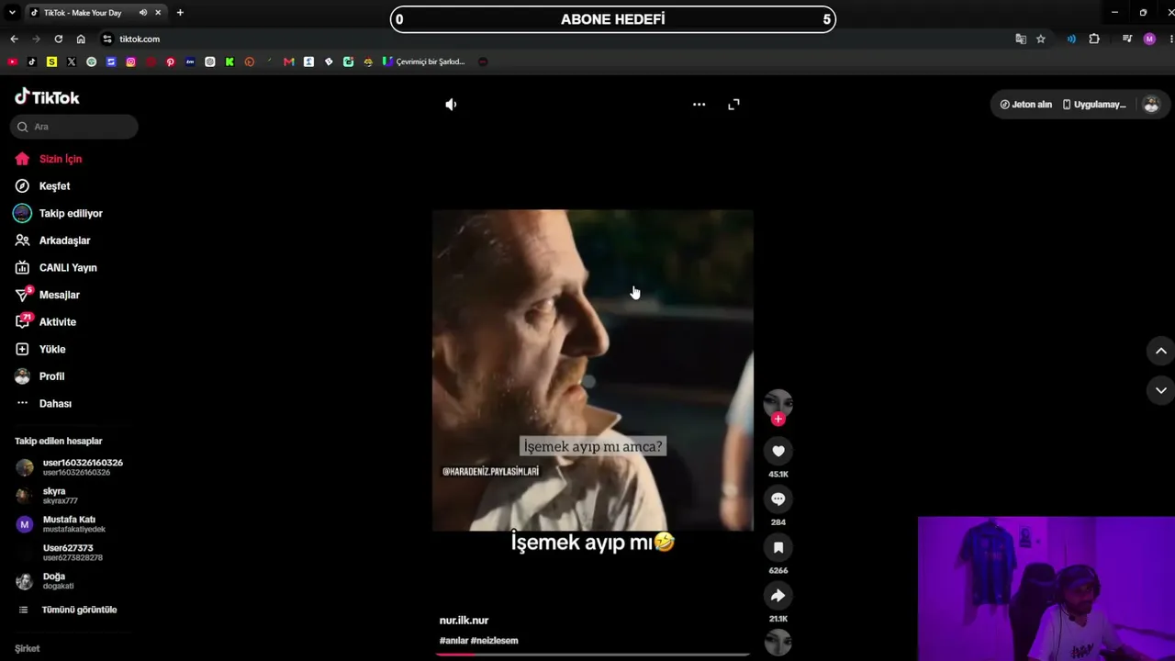Bookmark this page with the star icon
Image resolution: width=1175 pixels, height=661 pixels.
[x=1041, y=39]
